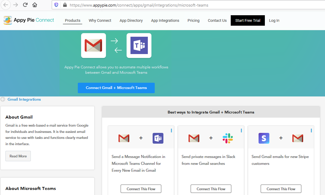The height and width of the screenshot is (195, 325).
Task: Click Connect Gmail + Microsoft Teams button
Action: point(116,88)
